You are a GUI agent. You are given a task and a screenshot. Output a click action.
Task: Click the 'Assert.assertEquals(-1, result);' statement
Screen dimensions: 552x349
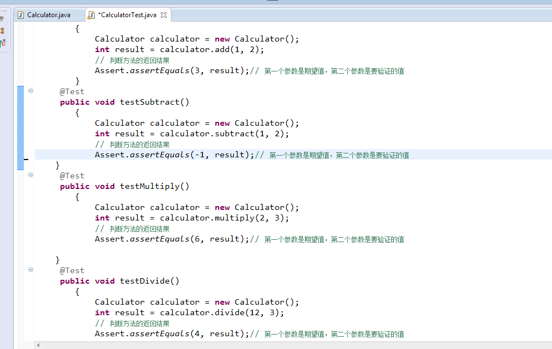tap(174, 155)
